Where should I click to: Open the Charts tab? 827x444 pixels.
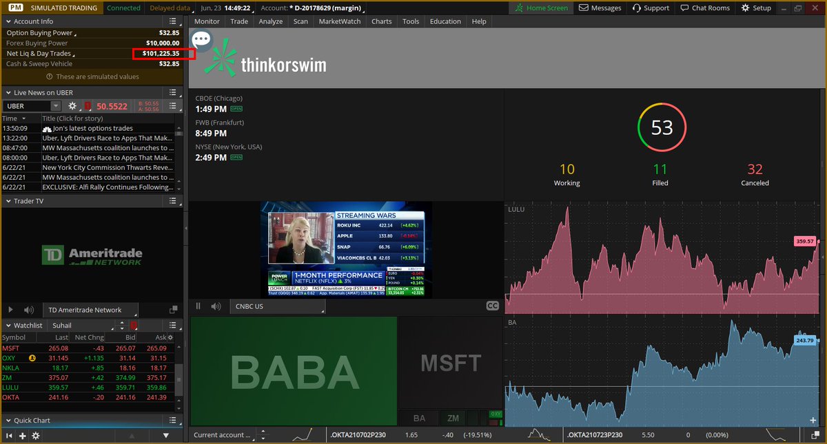click(382, 21)
